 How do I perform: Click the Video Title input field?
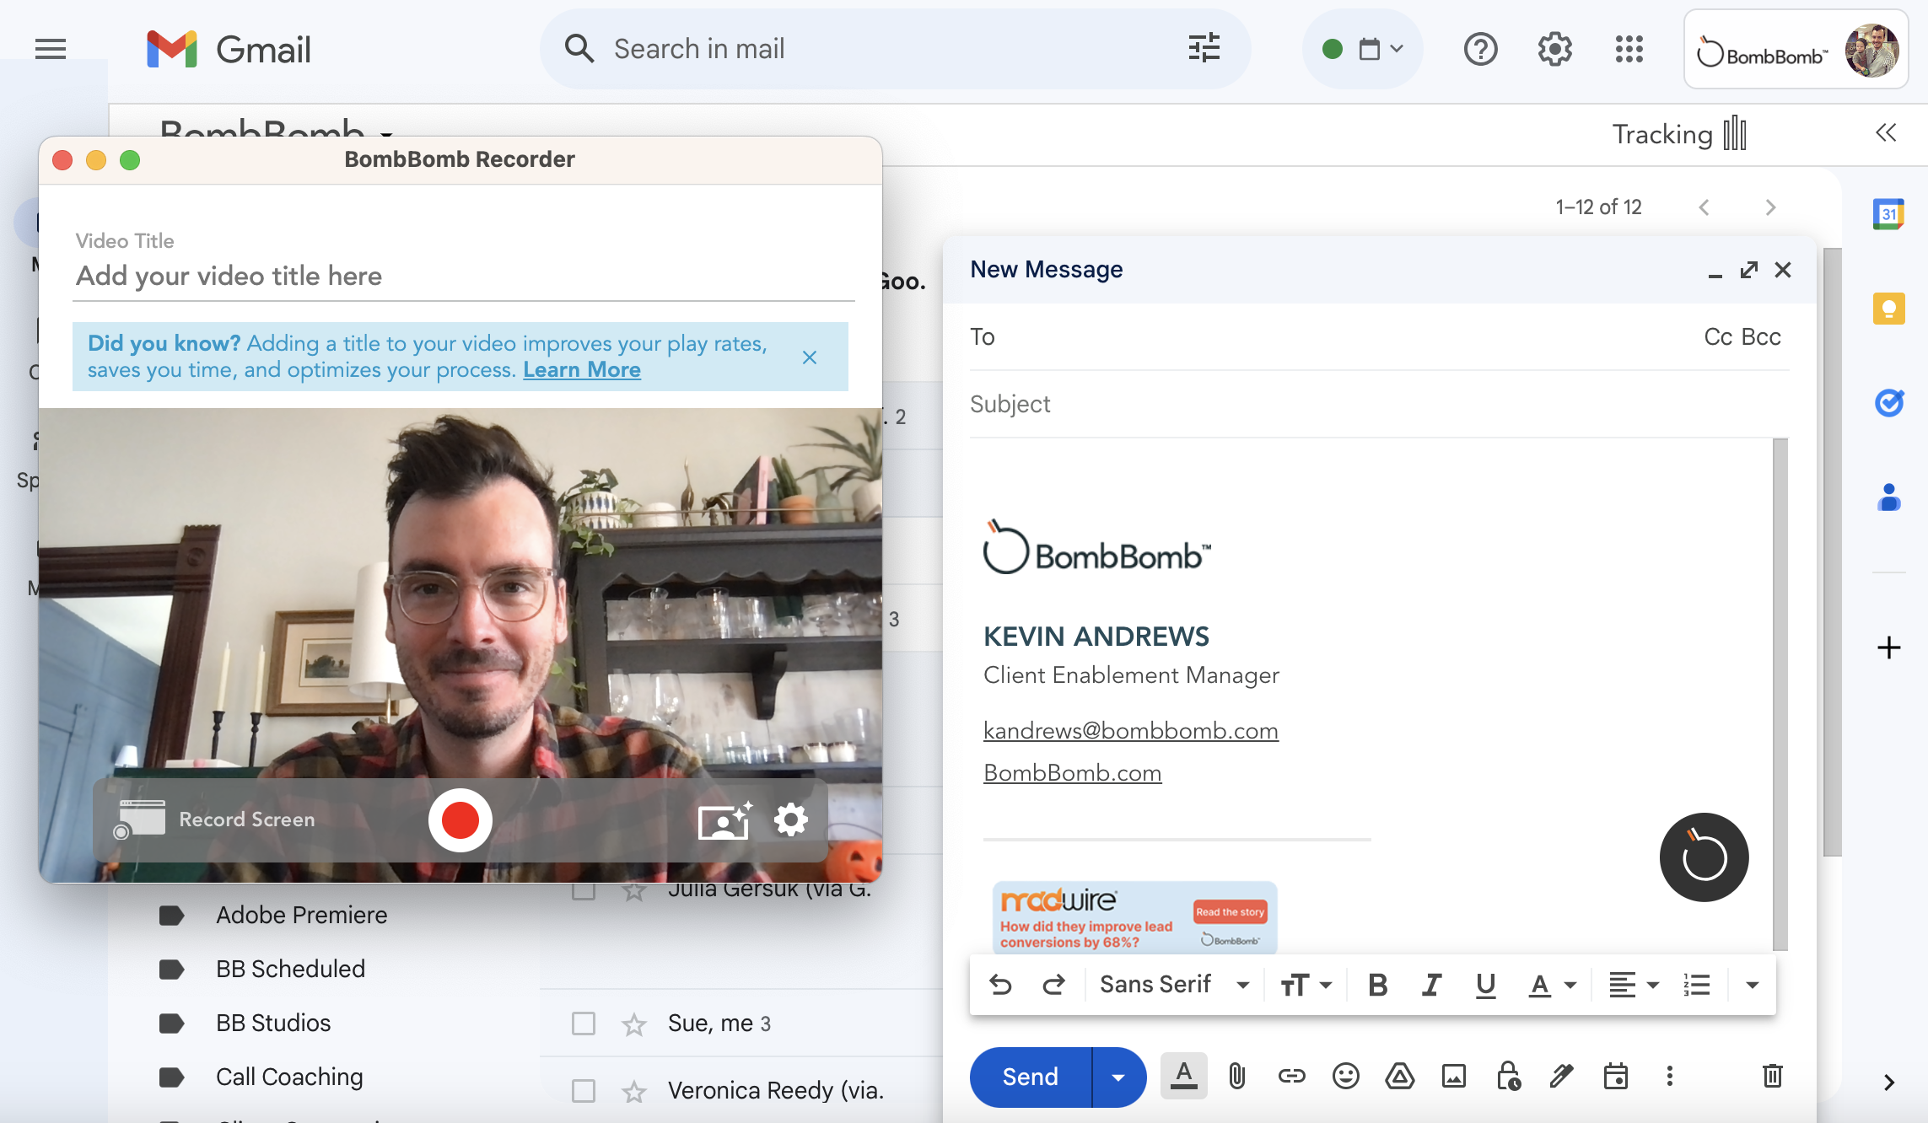(x=464, y=277)
